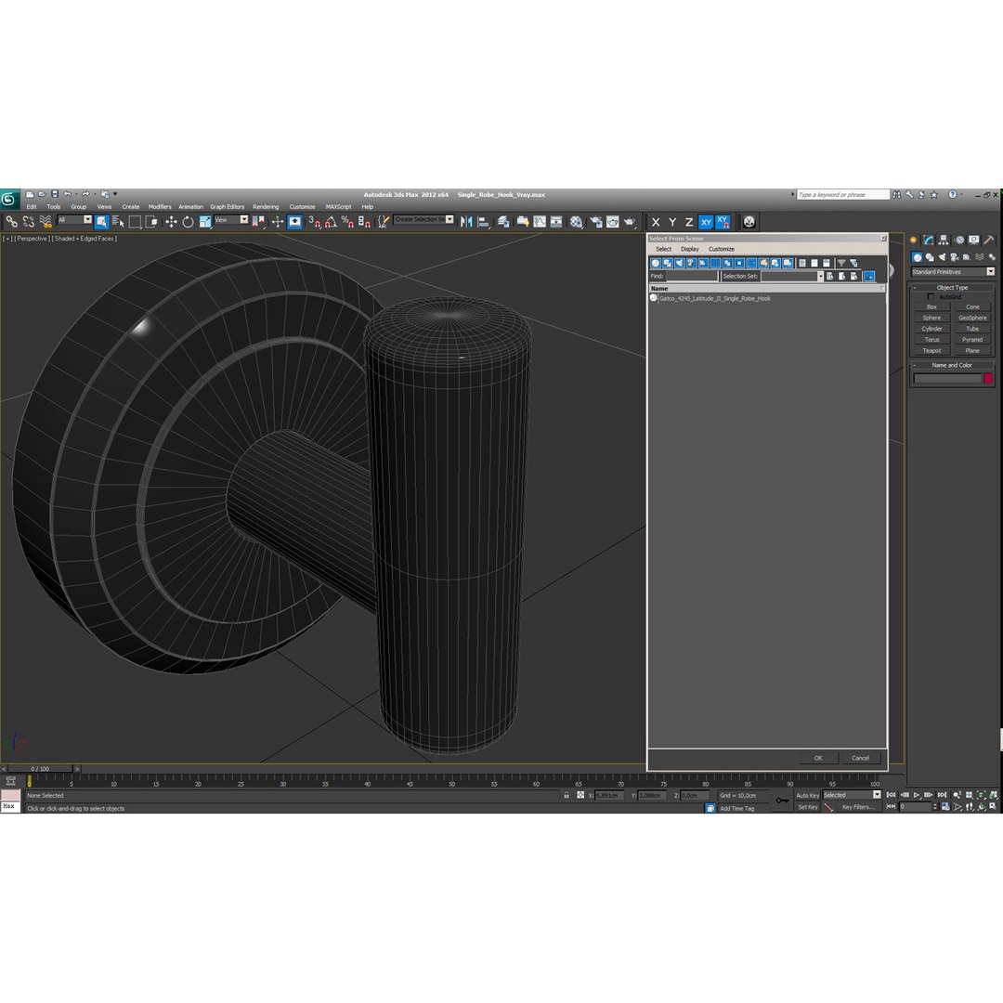Open Display menu in Select From Scene
Image resolution: width=1003 pixels, height=1003 pixels.
(689, 249)
